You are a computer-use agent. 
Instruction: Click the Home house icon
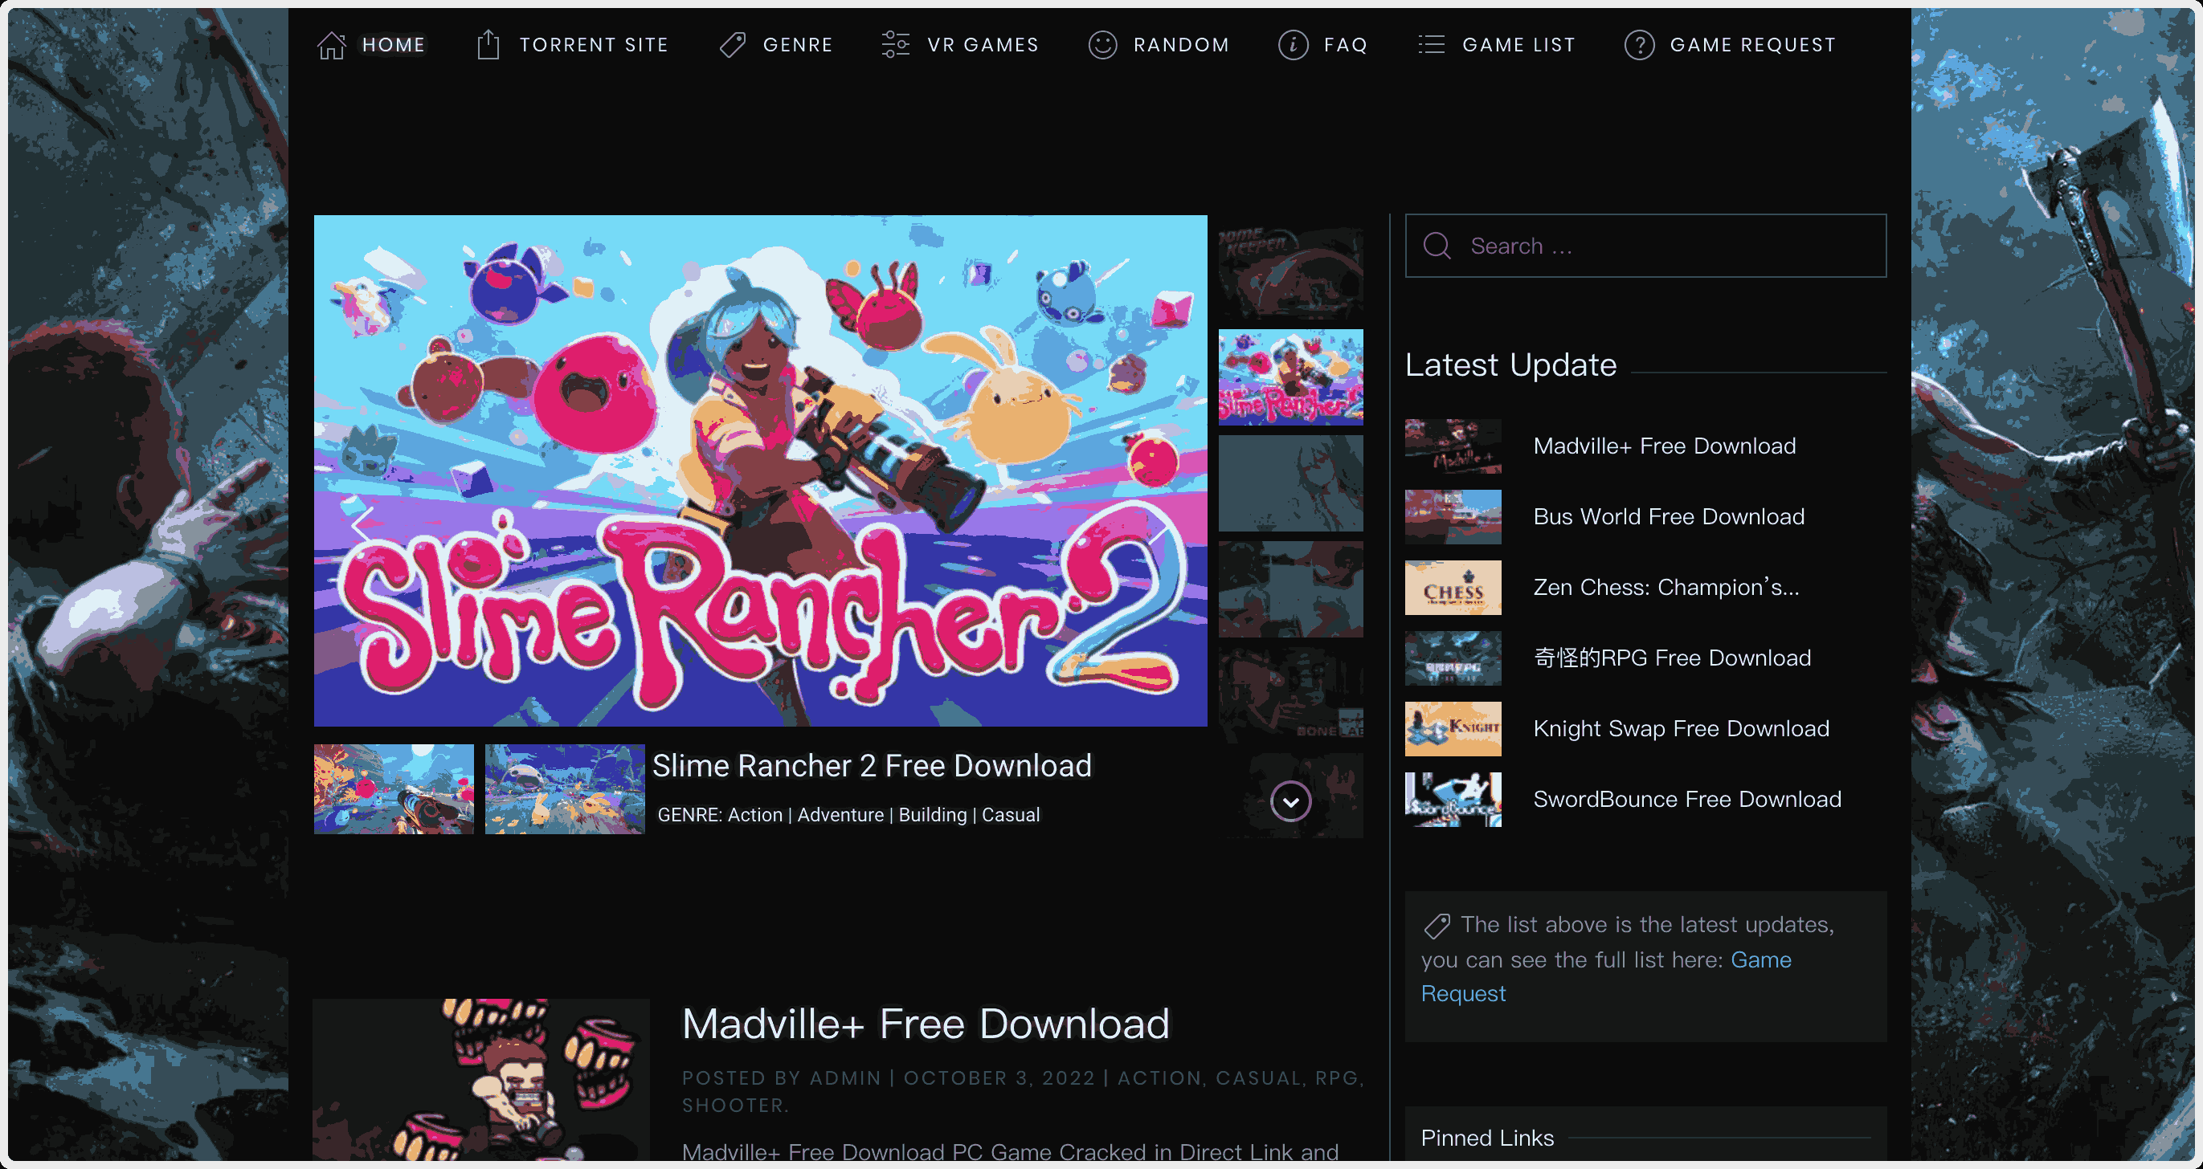(332, 44)
